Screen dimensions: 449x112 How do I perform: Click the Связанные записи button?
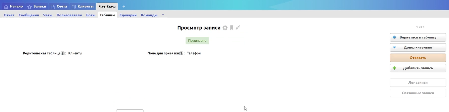pos(418,93)
